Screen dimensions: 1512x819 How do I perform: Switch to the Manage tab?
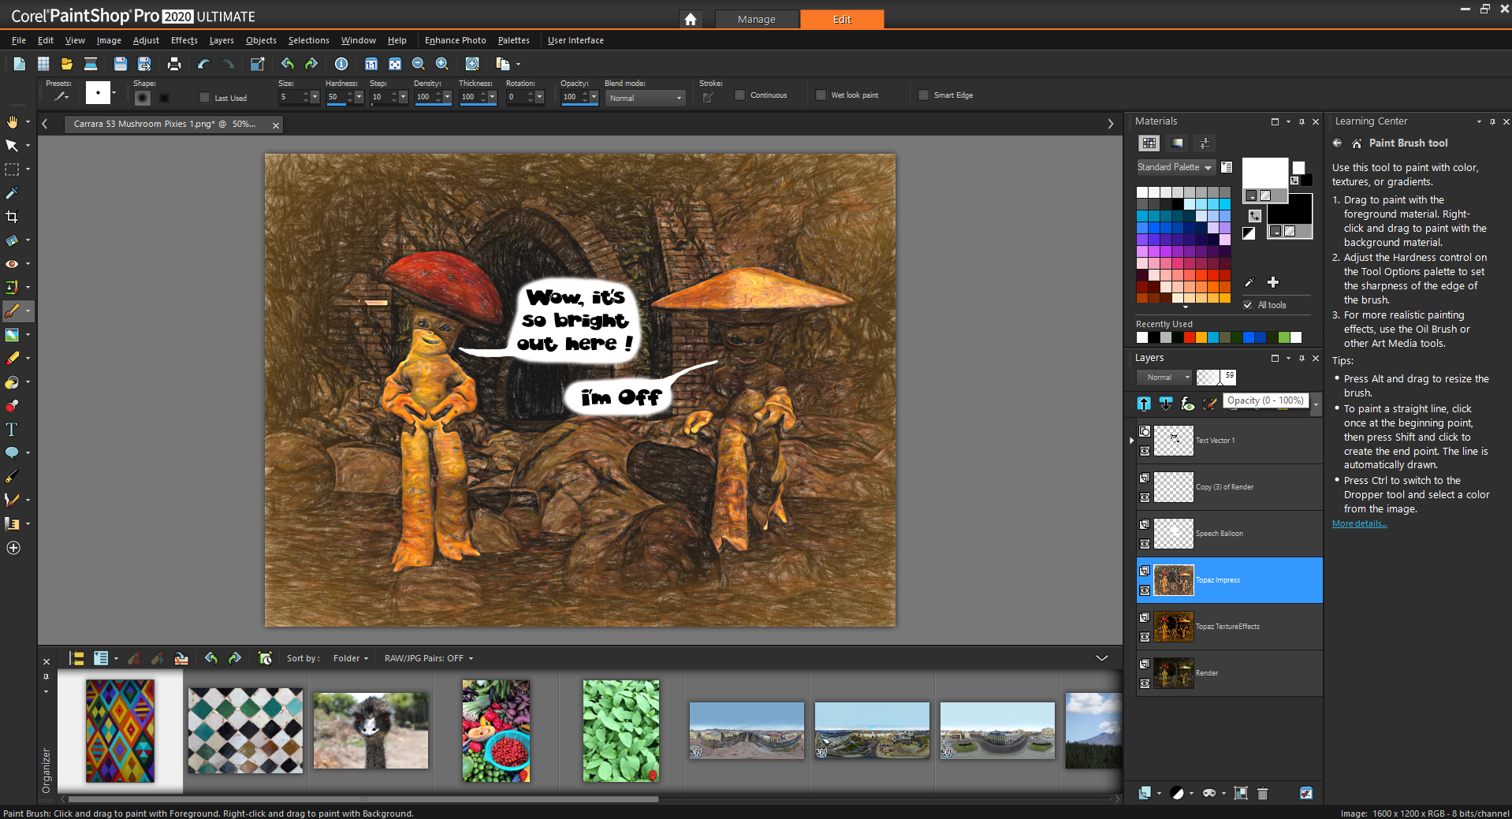point(756,19)
